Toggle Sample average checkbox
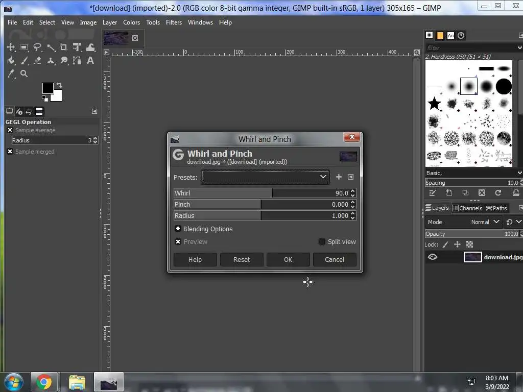Viewport: 523px width, 392px height. (x=10, y=130)
